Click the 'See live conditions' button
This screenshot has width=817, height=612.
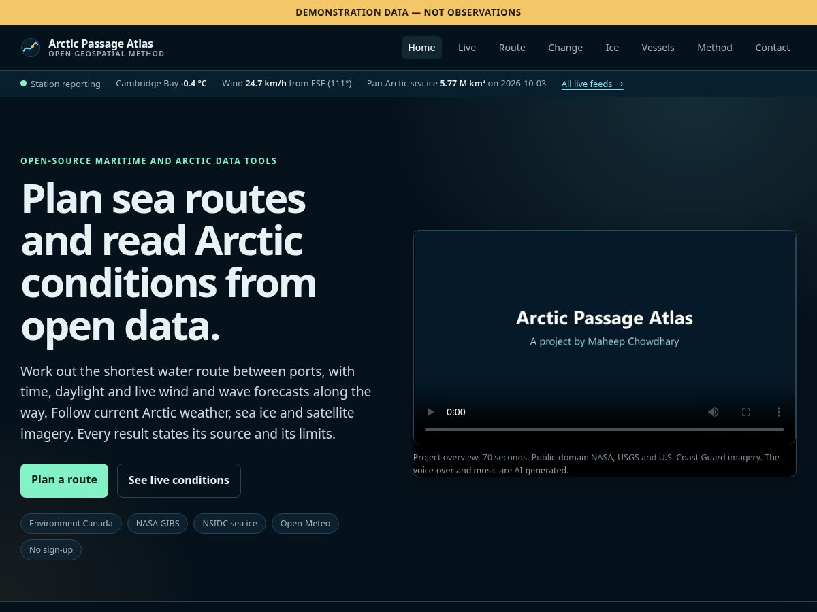point(179,480)
